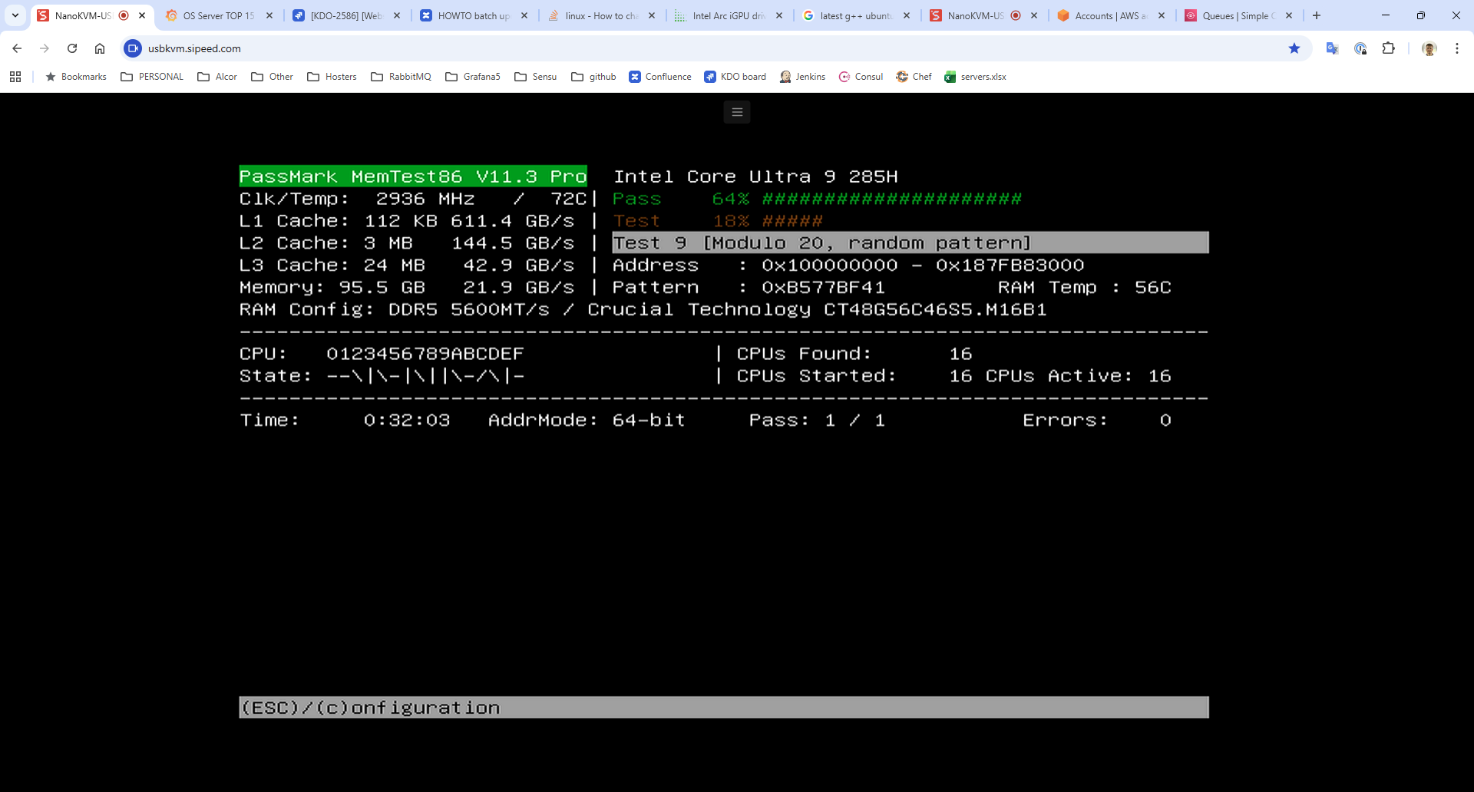The image size is (1474, 792).
Task: Open the Grafana5 bookmarks folder
Action: click(x=473, y=77)
